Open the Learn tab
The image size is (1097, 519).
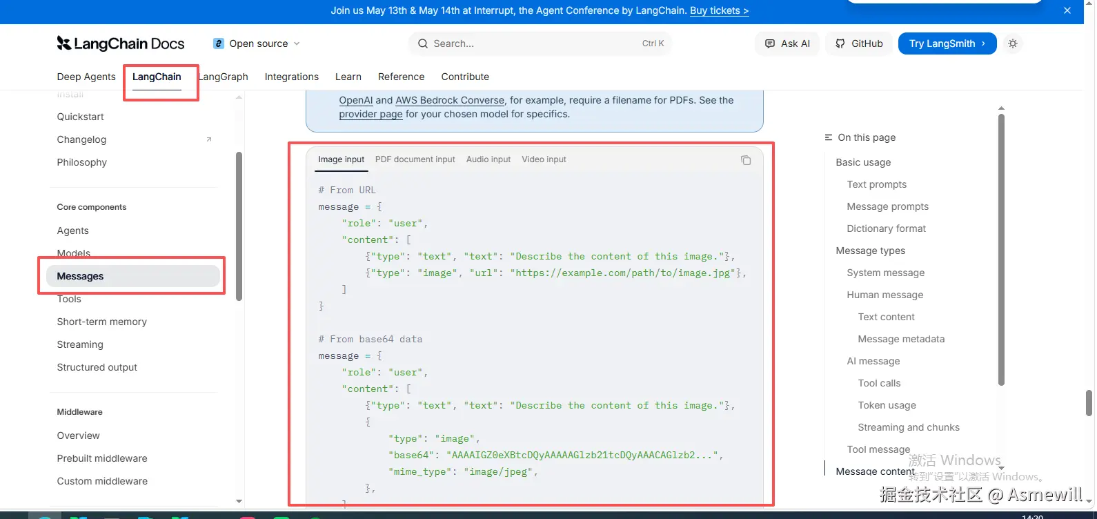[x=348, y=77]
